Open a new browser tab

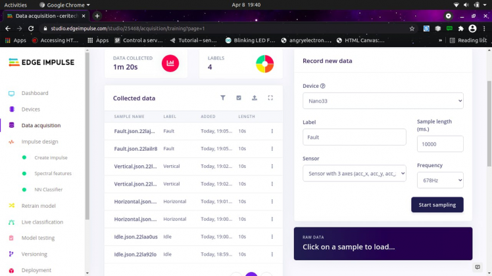(97, 16)
